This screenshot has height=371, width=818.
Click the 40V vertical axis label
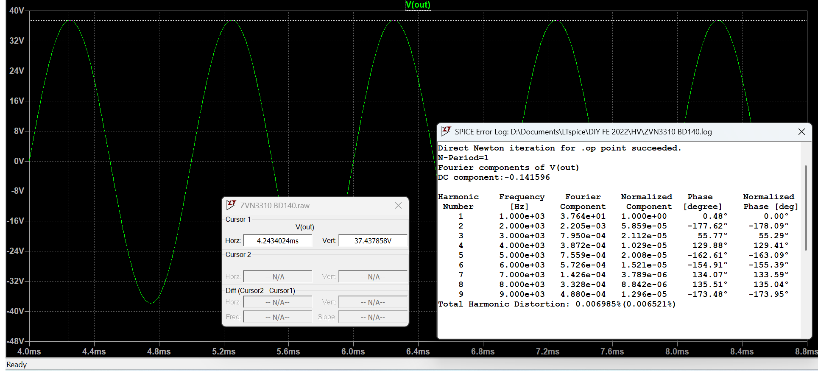[x=17, y=11]
